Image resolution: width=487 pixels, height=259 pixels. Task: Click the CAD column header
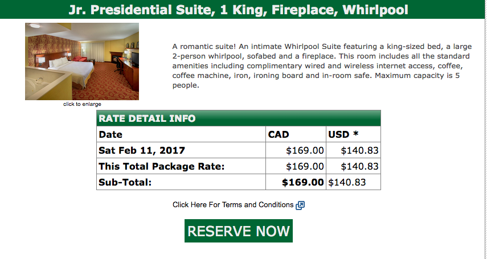(279, 135)
